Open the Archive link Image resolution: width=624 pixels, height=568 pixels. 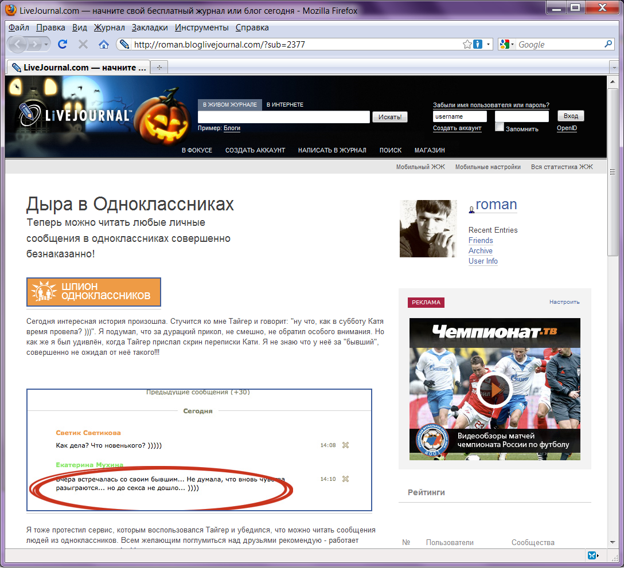click(481, 251)
